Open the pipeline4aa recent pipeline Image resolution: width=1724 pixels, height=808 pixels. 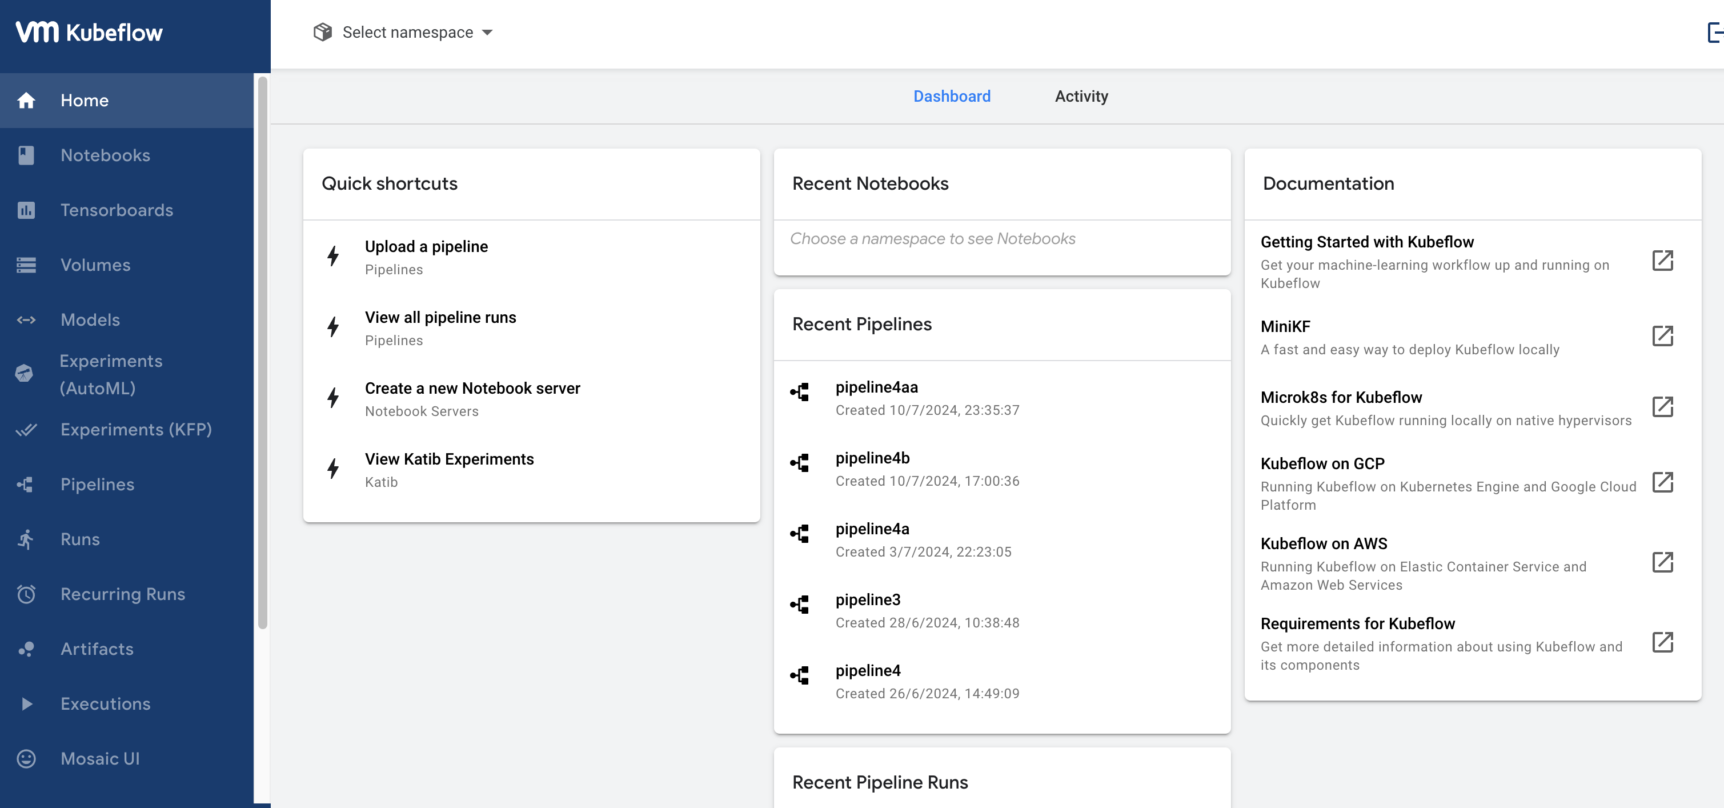1002,398
